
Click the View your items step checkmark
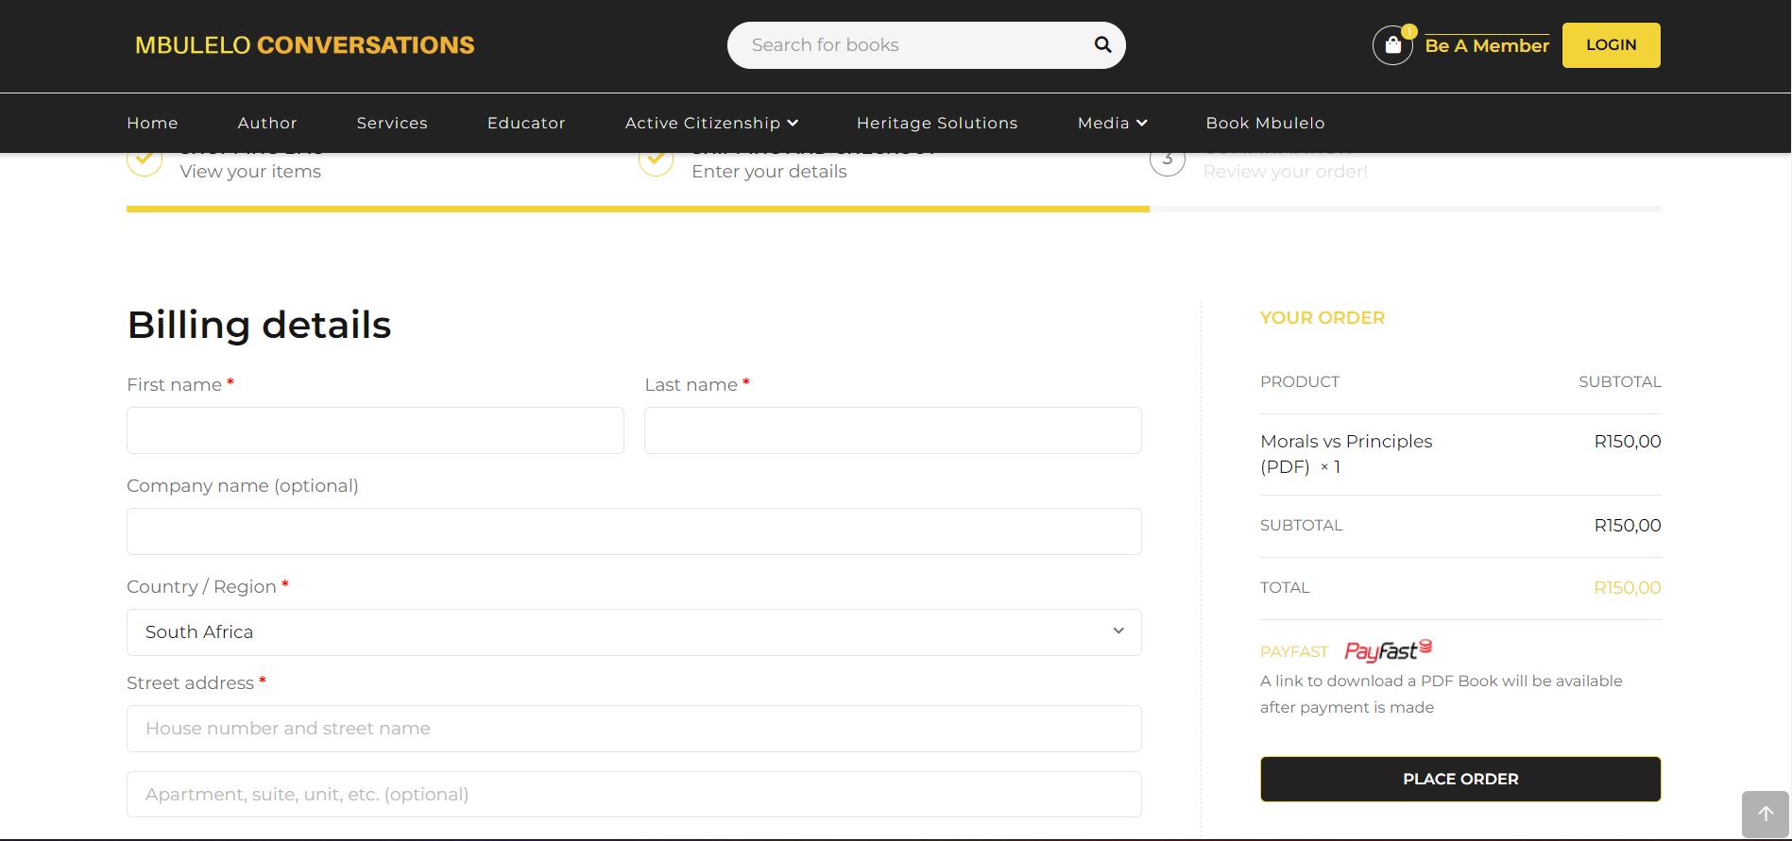[x=145, y=161]
